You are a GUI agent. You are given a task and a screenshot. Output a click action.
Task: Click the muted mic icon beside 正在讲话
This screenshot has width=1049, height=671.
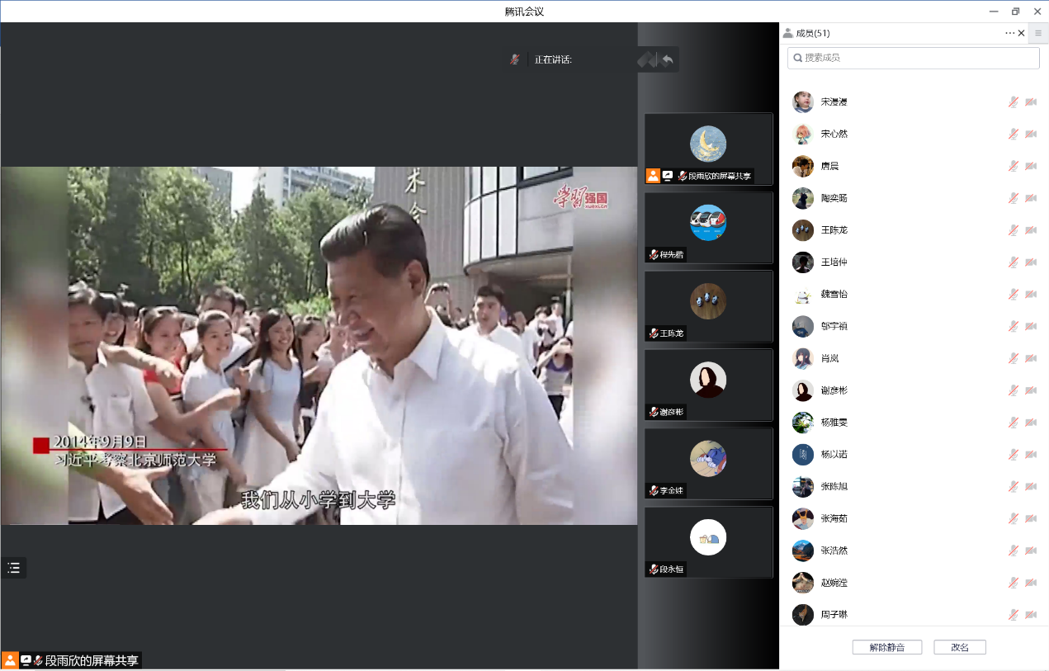(x=515, y=59)
